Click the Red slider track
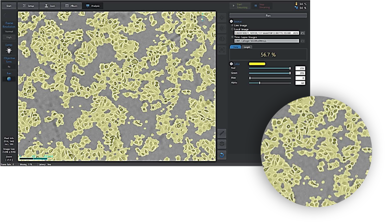The image size is (386, 223). click(270, 68)
